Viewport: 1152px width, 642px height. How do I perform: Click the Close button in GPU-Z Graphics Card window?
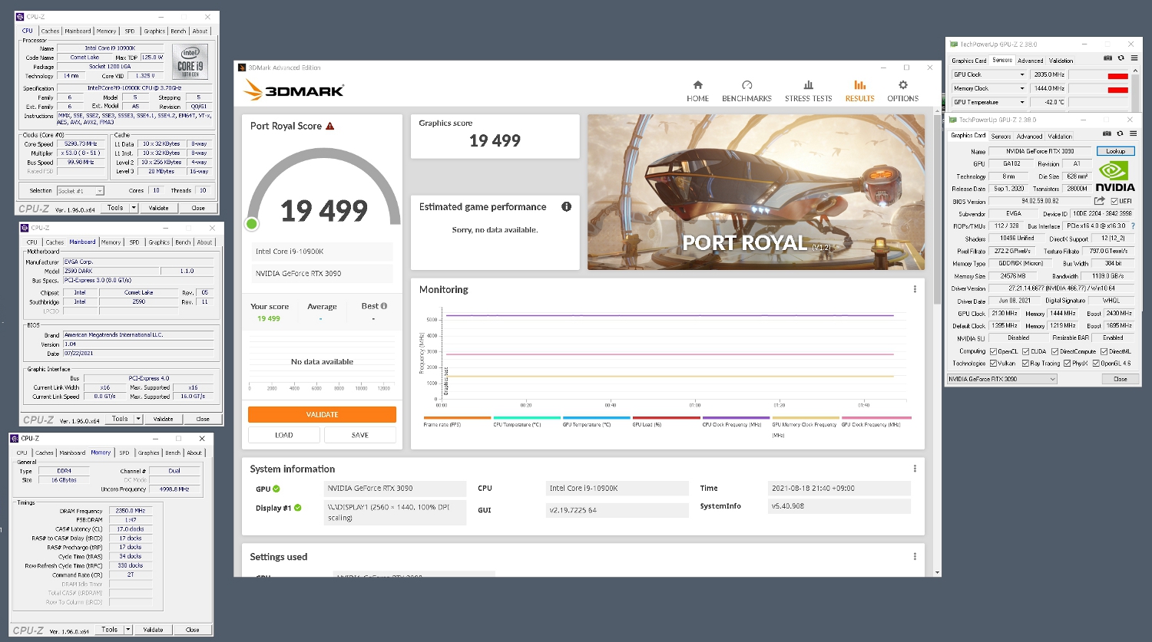1121,379
